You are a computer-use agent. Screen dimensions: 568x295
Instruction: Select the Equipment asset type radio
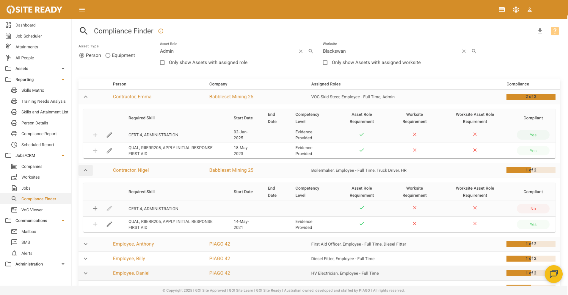108,55
